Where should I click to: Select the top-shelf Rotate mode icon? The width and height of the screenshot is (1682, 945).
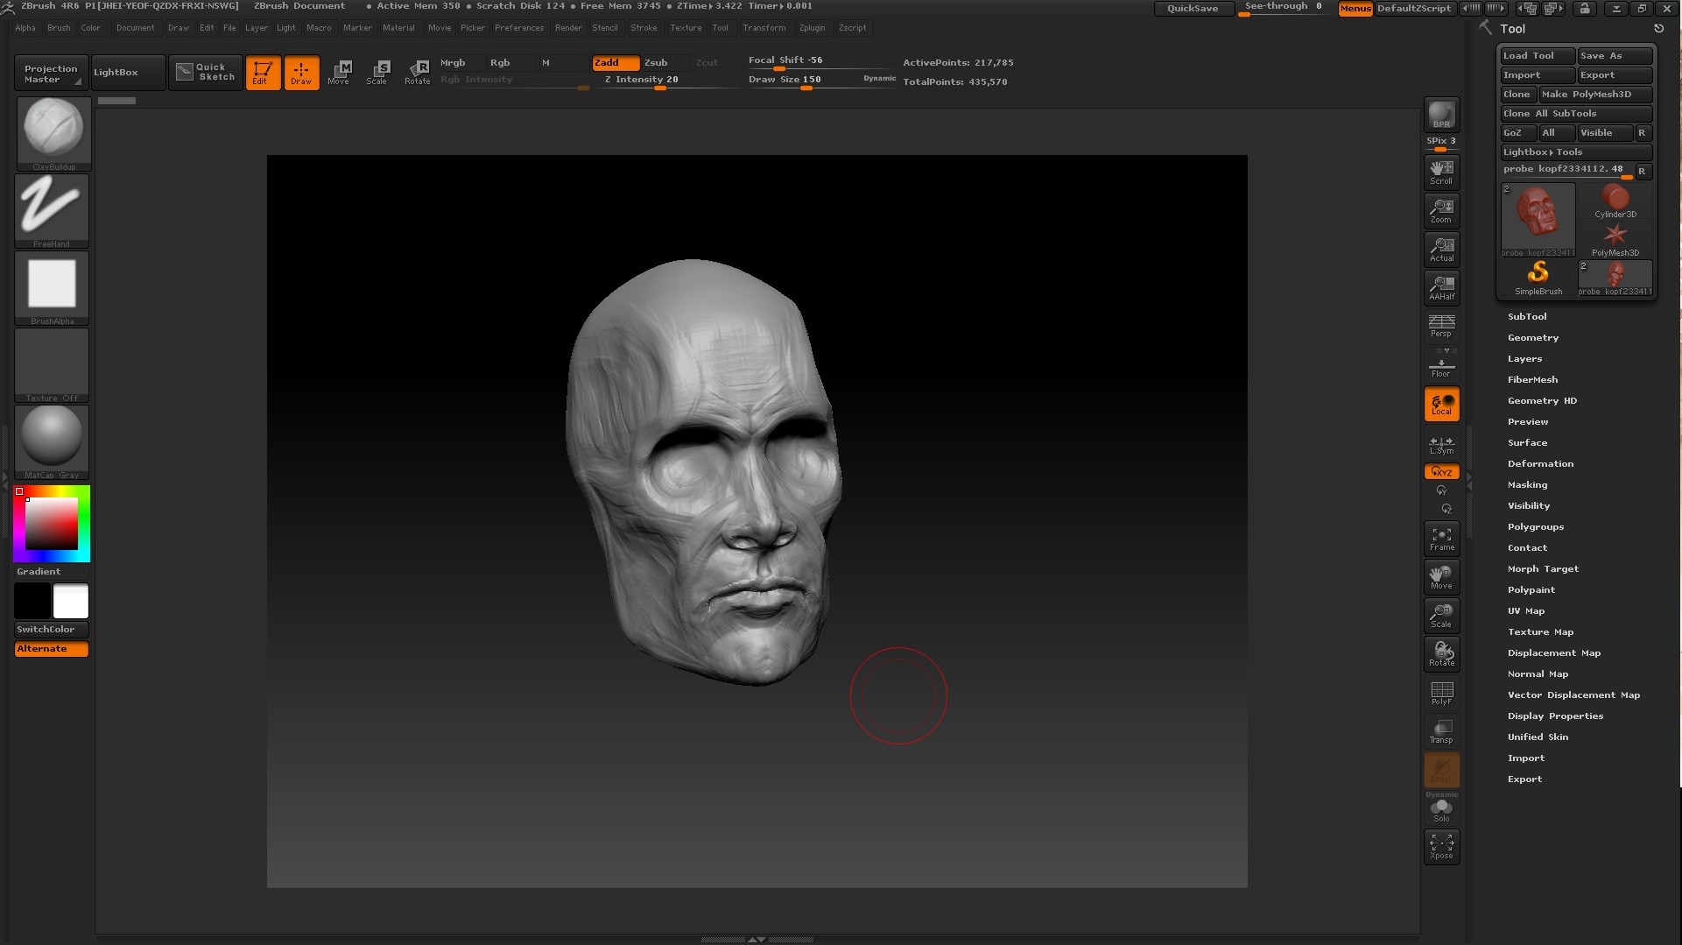417,72
